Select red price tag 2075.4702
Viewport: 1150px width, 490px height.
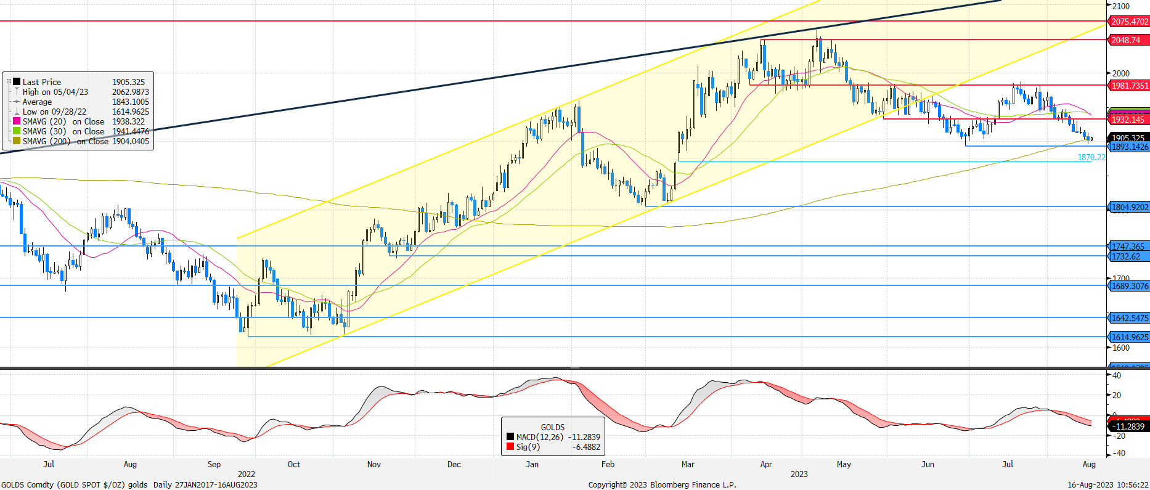point(1129,22)
